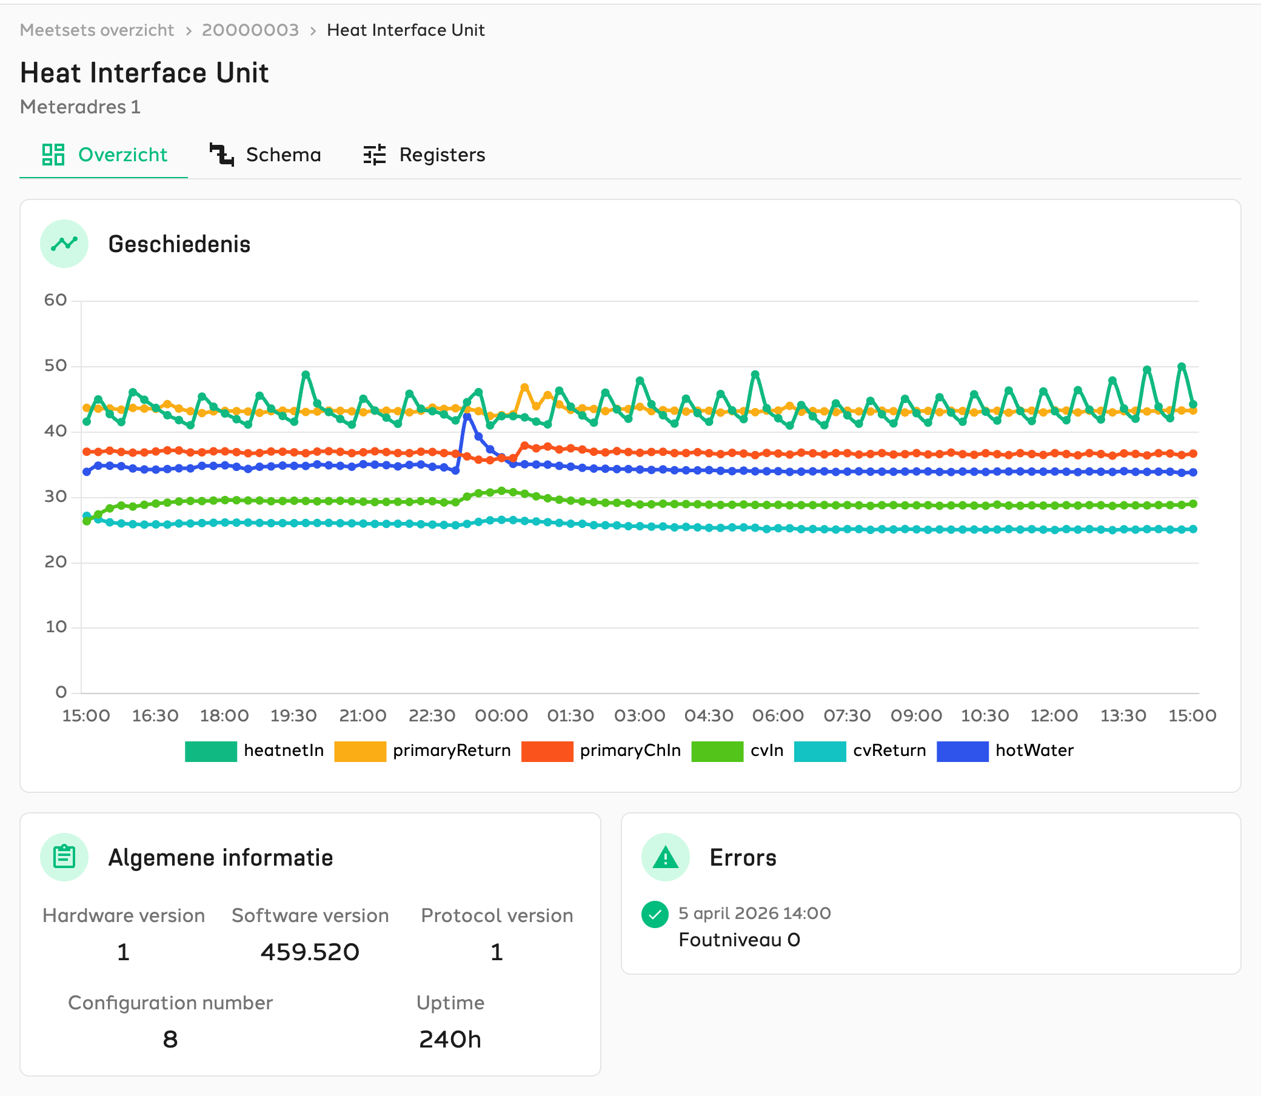Click the Registers sliders icon

pos(374,155)
